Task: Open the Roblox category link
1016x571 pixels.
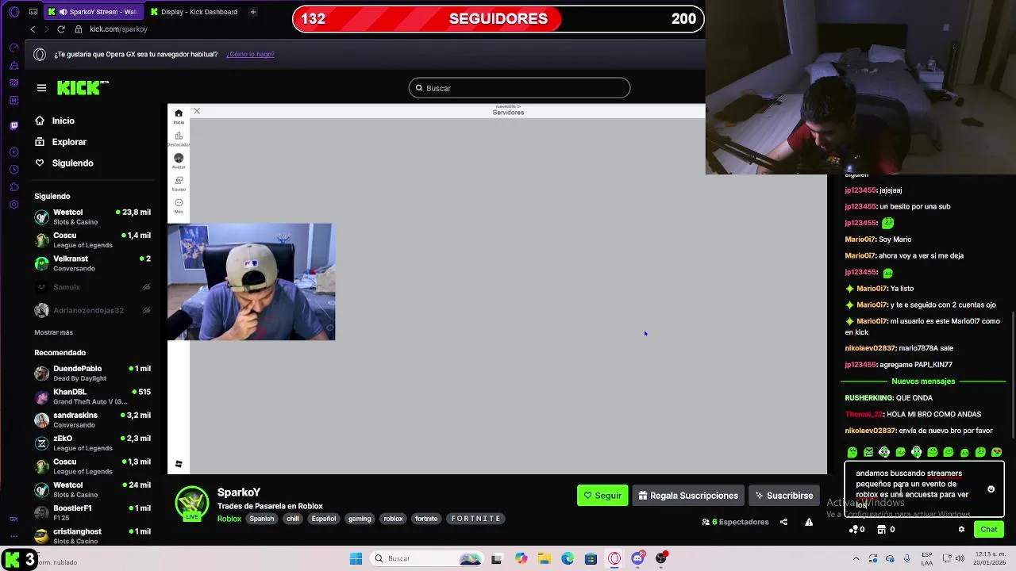Action: (229, 519)
